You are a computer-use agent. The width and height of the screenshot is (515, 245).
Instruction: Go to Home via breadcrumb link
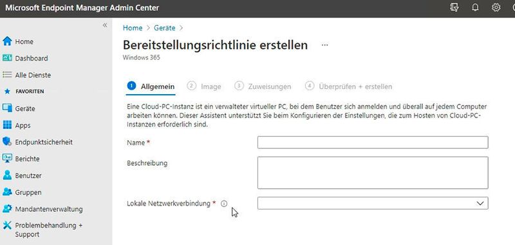point(133,28)
